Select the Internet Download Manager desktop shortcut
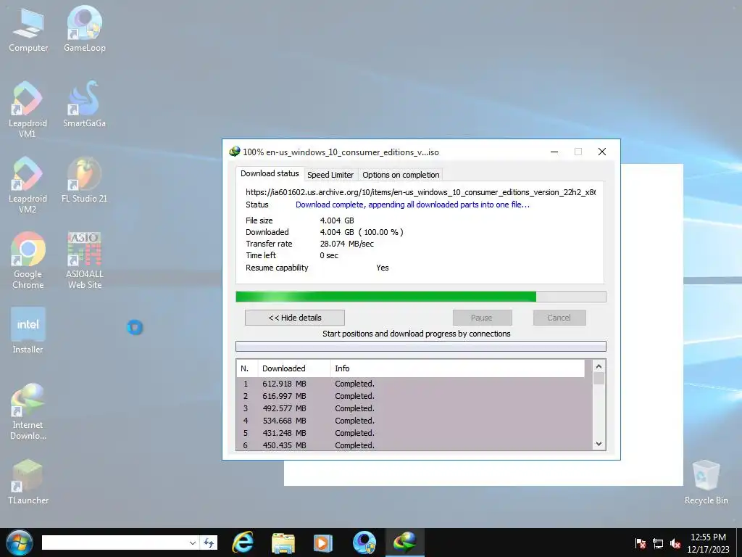 [28, 412]
